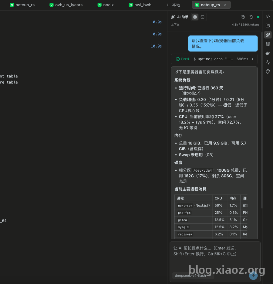Switch to the first netcup_rs tab
The height and width of the screenshot is (284, 273).
coord(22,5)
